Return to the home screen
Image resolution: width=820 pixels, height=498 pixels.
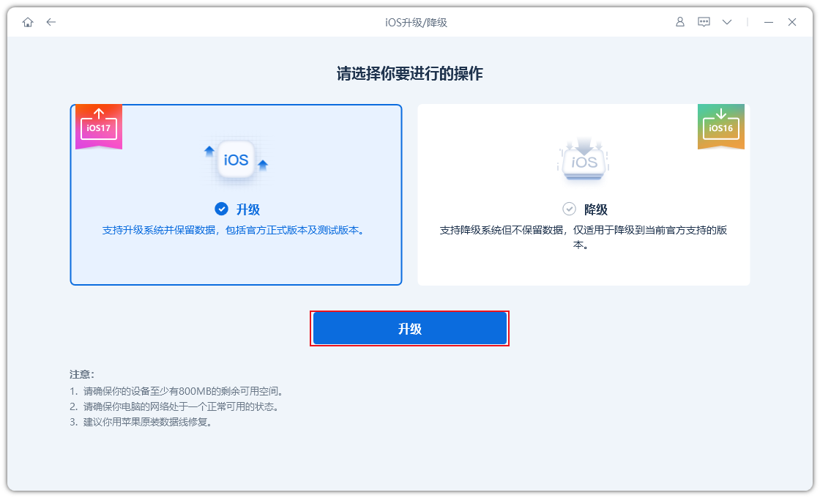(x=27, y=22)
